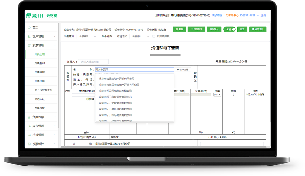Click the 帮助中心 help icon
This screenshot has height=176, width=305.
click(227, 15)
